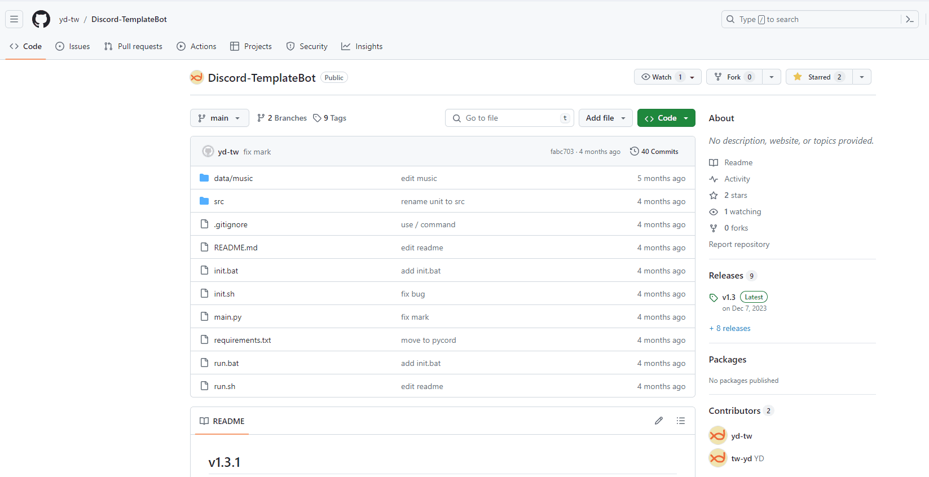Screen dimensions: 929x477
Task: Click the v1.3 release tag icon
Action: click(714, 298)
